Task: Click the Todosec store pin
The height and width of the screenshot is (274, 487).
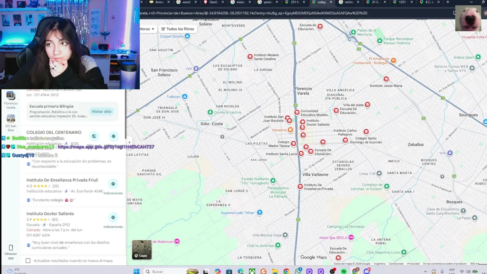Action: click(185, 97)
